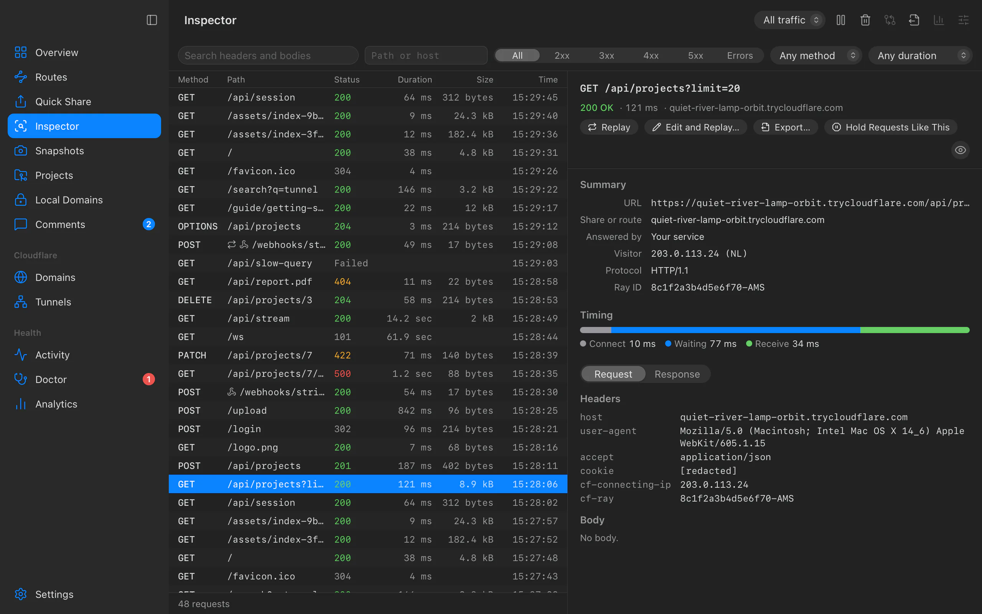Open Cloudflare Tunnels page
The image size is (982, 614).
84,302
